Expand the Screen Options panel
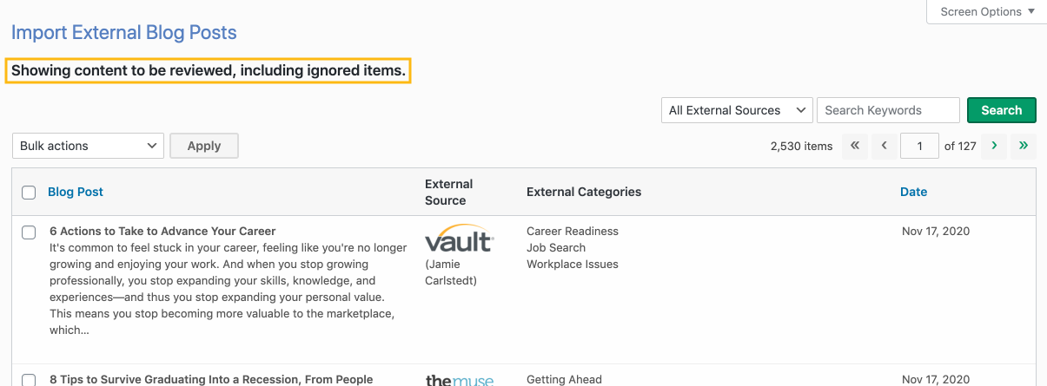The width and height of the screenshot is (1047, 386). tap(987, 12)
